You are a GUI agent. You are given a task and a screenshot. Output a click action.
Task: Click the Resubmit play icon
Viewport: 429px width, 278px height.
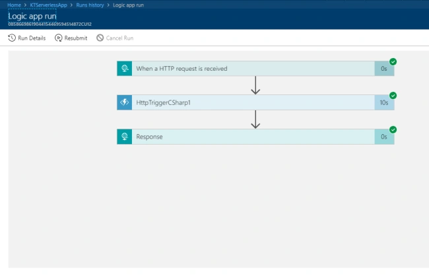58,38
